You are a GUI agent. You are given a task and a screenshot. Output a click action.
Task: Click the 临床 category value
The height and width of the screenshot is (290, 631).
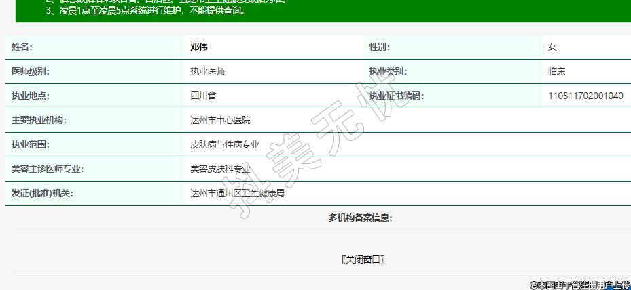(x=557, y=71)
